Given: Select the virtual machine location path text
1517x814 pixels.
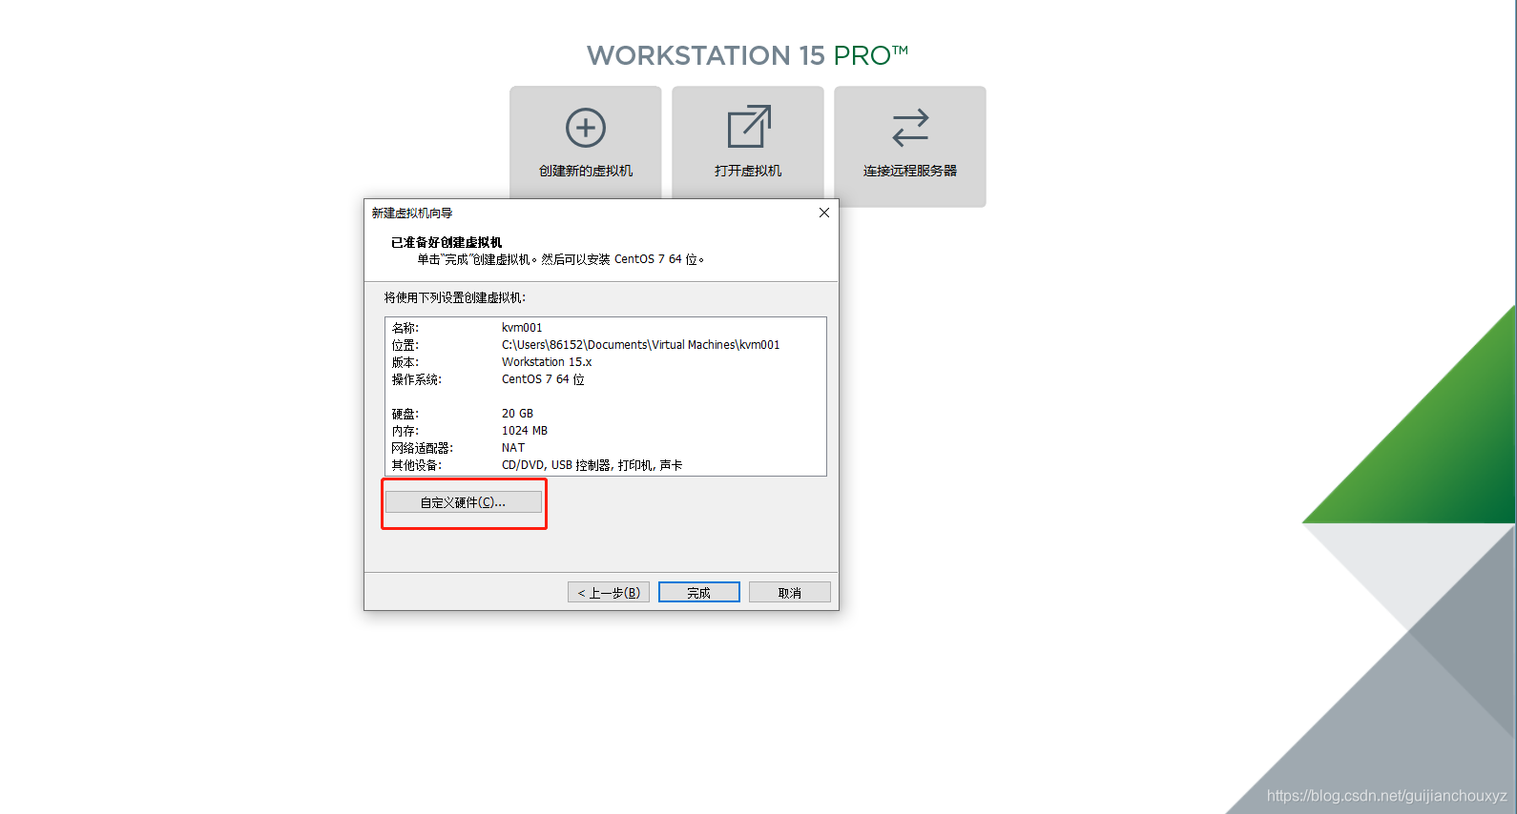Looking at the screenshot, I should (641, 345).
